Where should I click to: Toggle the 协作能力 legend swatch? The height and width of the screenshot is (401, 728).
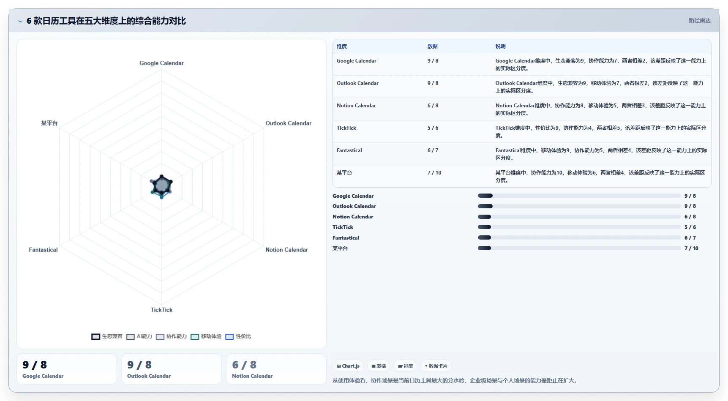pyautogui.click(x=160, y=337)
